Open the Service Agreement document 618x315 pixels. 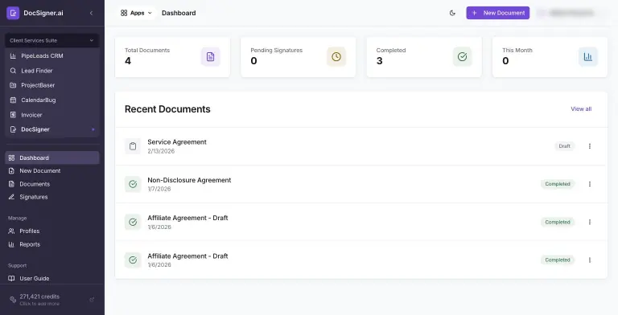tap(177, 142)
